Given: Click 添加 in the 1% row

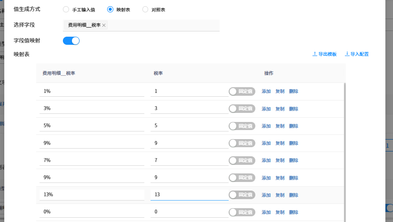Looking at the screenshot, I should click(x=266, y=91).
